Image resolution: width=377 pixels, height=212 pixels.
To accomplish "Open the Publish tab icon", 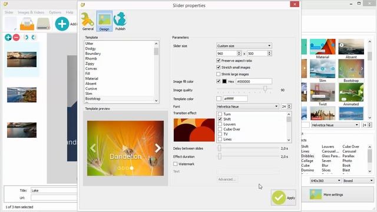I will pos(120,19).
